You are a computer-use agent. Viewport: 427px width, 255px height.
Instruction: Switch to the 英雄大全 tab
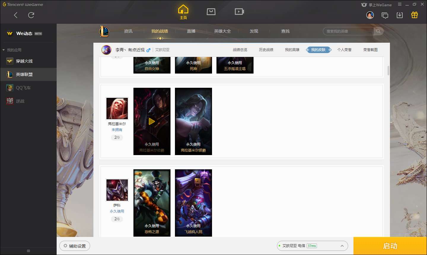click(x=222, y=31)
